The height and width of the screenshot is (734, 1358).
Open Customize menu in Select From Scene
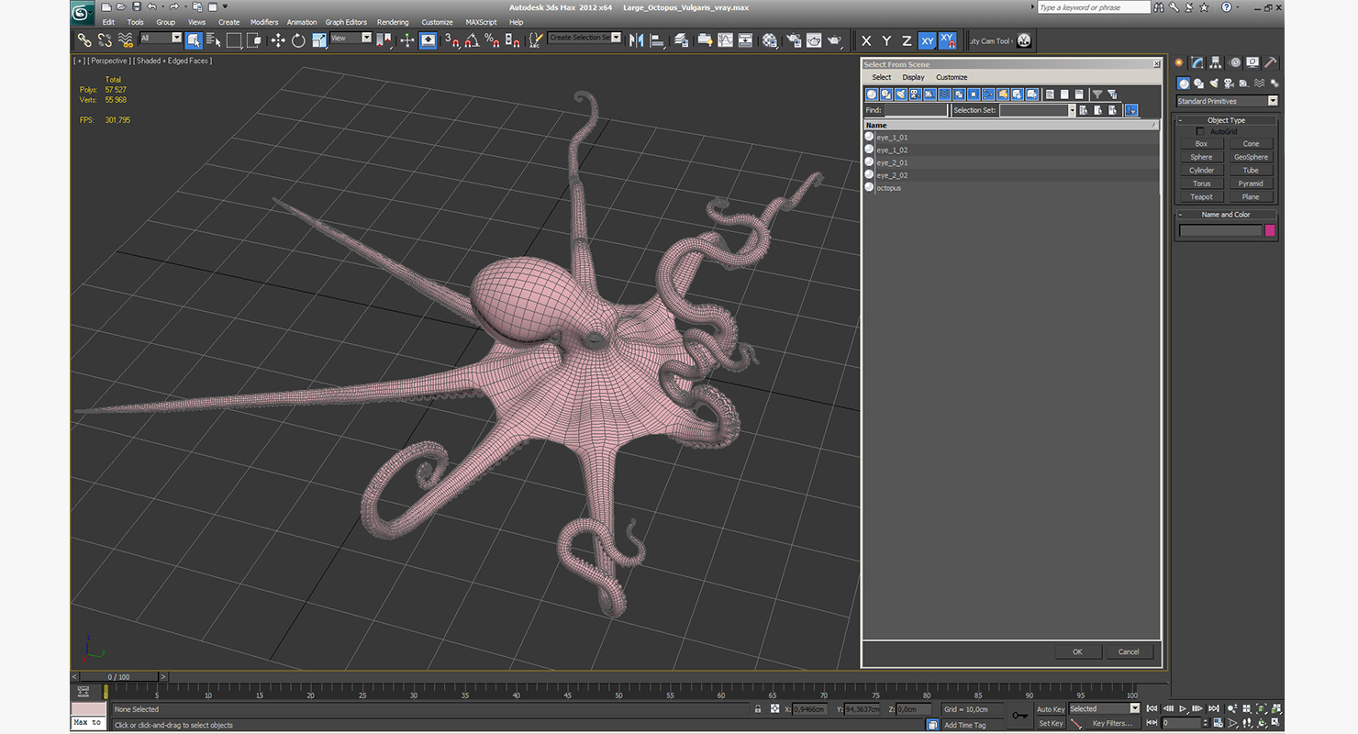(952, 77)
